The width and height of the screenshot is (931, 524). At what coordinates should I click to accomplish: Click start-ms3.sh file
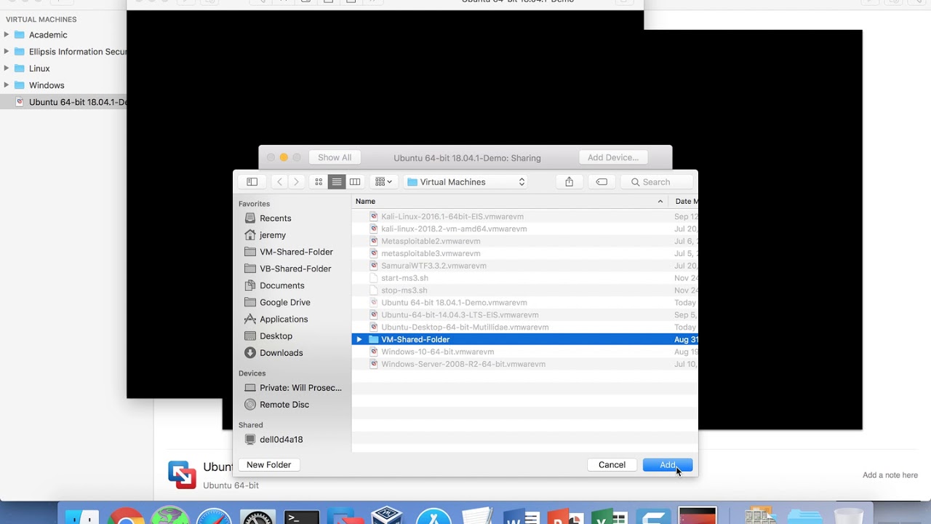(x=404, y=278)
